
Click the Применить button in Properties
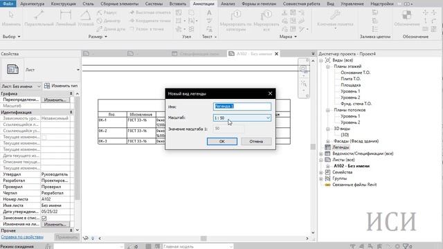(x=66, y=237)
